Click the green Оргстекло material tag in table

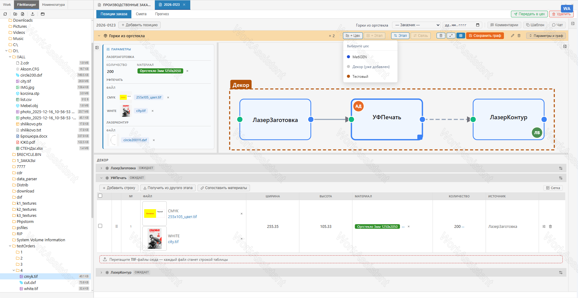pos(377,227)
